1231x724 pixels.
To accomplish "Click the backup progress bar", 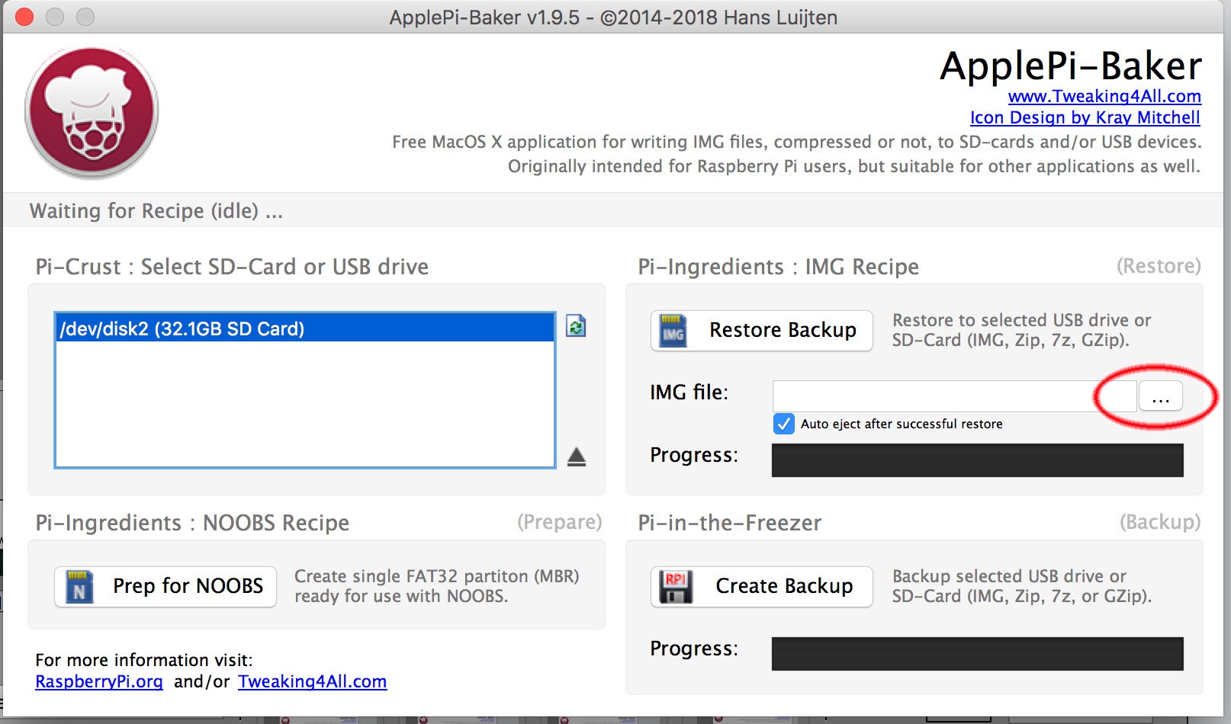I will pos(977,654).
